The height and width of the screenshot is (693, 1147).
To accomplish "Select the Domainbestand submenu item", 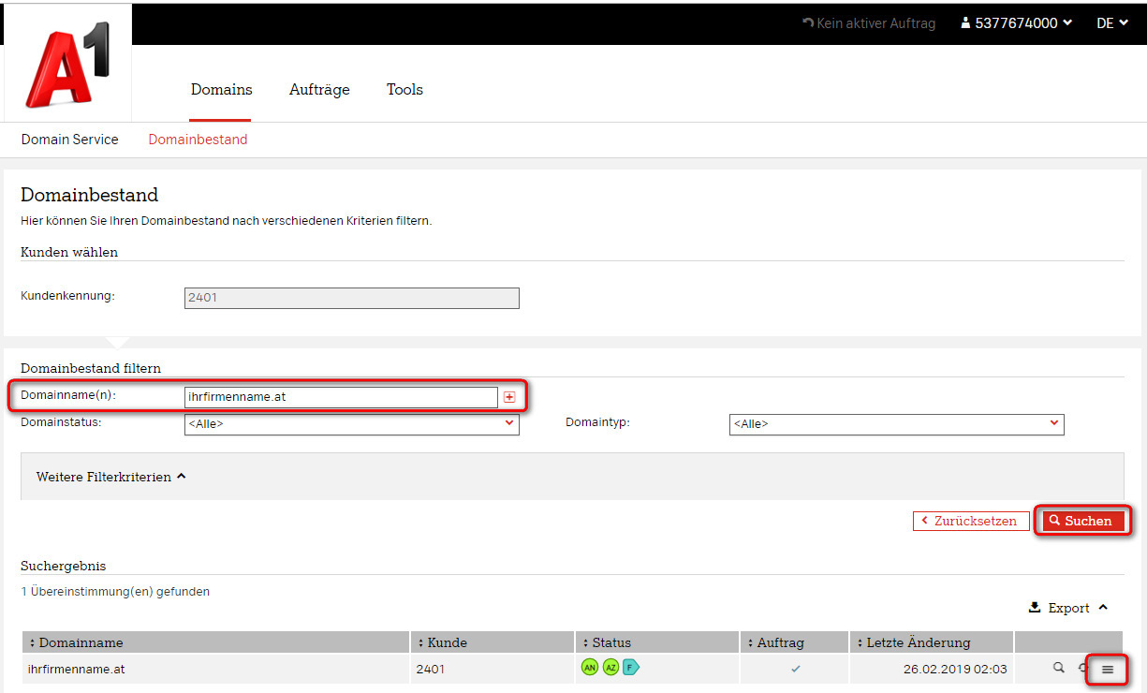I will [x=198, y=140].
